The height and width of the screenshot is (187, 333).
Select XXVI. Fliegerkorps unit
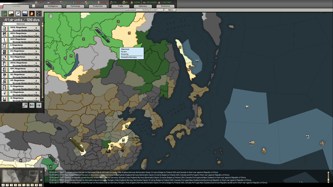(21, 70)
